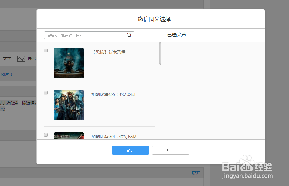Click the search magnifier icon
Screen dimensions: 289x186
click(x=129, y=35)
